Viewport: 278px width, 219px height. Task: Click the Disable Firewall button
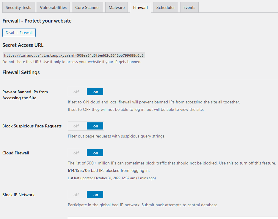click(x=19, y=33)
